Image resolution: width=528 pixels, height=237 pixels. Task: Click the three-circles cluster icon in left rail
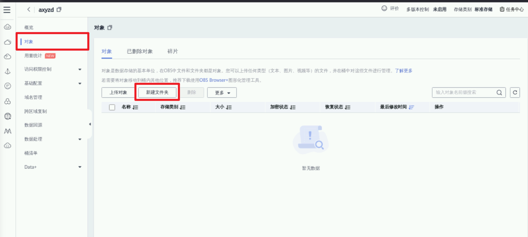(7, 101)
